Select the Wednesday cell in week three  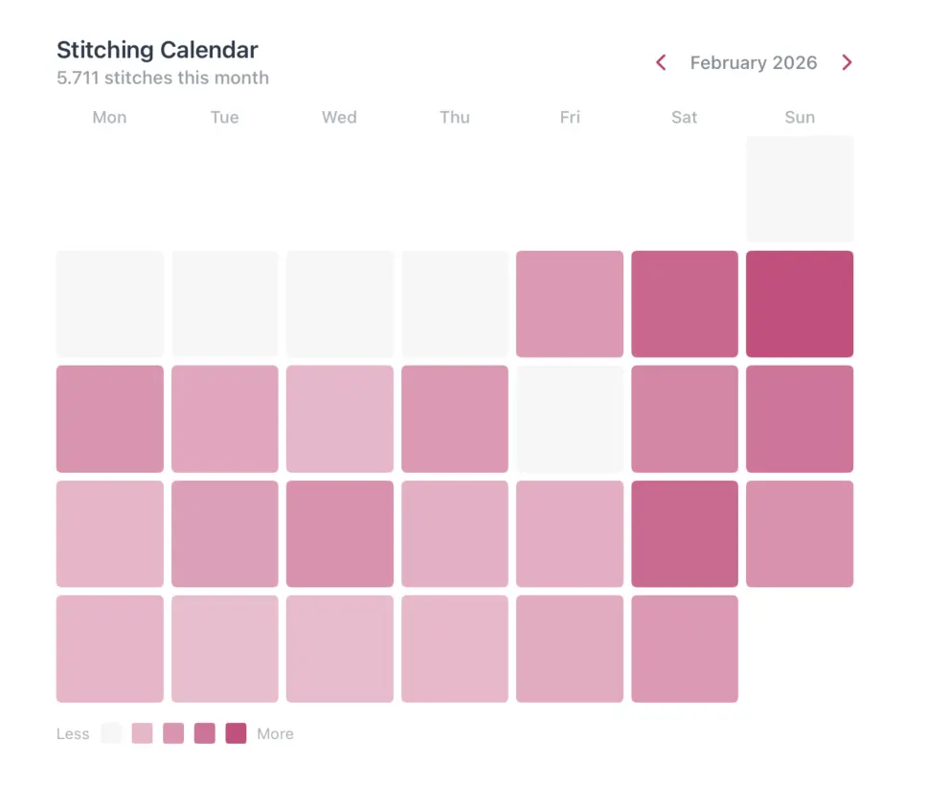coord(340,533)
